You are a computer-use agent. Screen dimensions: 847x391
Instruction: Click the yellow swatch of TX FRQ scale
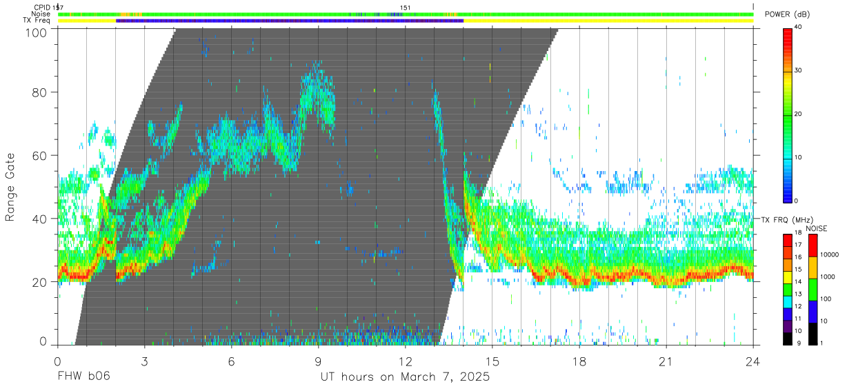(788, 277)
